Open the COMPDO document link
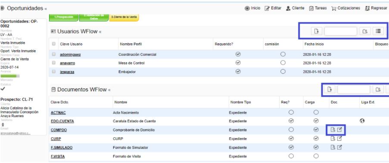This screenshot has width=389, height=163. (59, 130)
